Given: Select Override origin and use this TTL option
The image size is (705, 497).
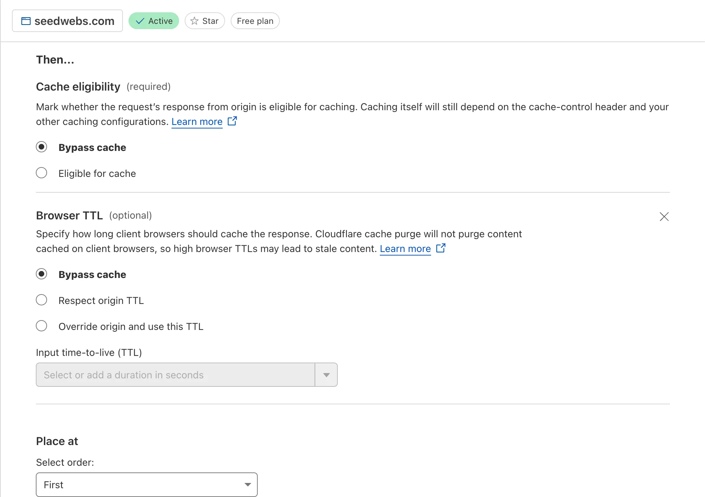Looking at the screenshot, I should [x=42, y=326].
